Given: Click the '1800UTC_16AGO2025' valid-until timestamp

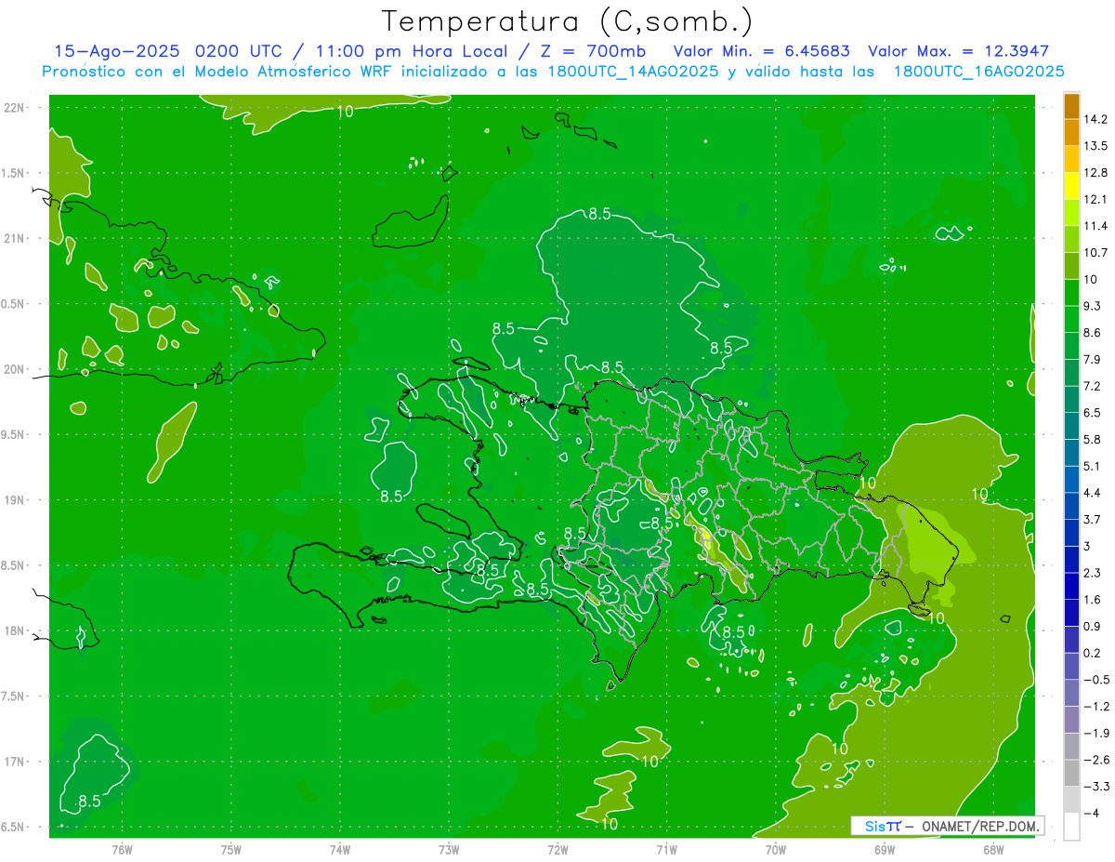Looking at the screenshot, I should 978,72.
